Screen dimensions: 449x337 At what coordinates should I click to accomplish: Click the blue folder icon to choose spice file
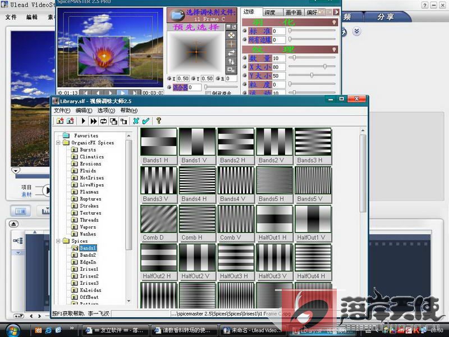177,16
